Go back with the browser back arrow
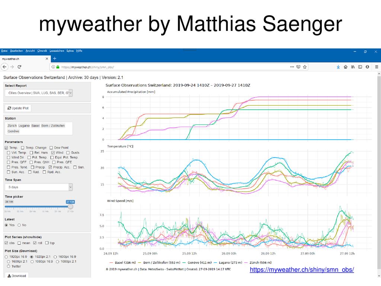Image resolution: width=381 pixels, height=286 pixels. point(4,67)
